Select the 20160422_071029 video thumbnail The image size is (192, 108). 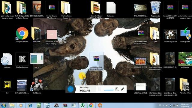pyautogui.click(x=170, y=36)
